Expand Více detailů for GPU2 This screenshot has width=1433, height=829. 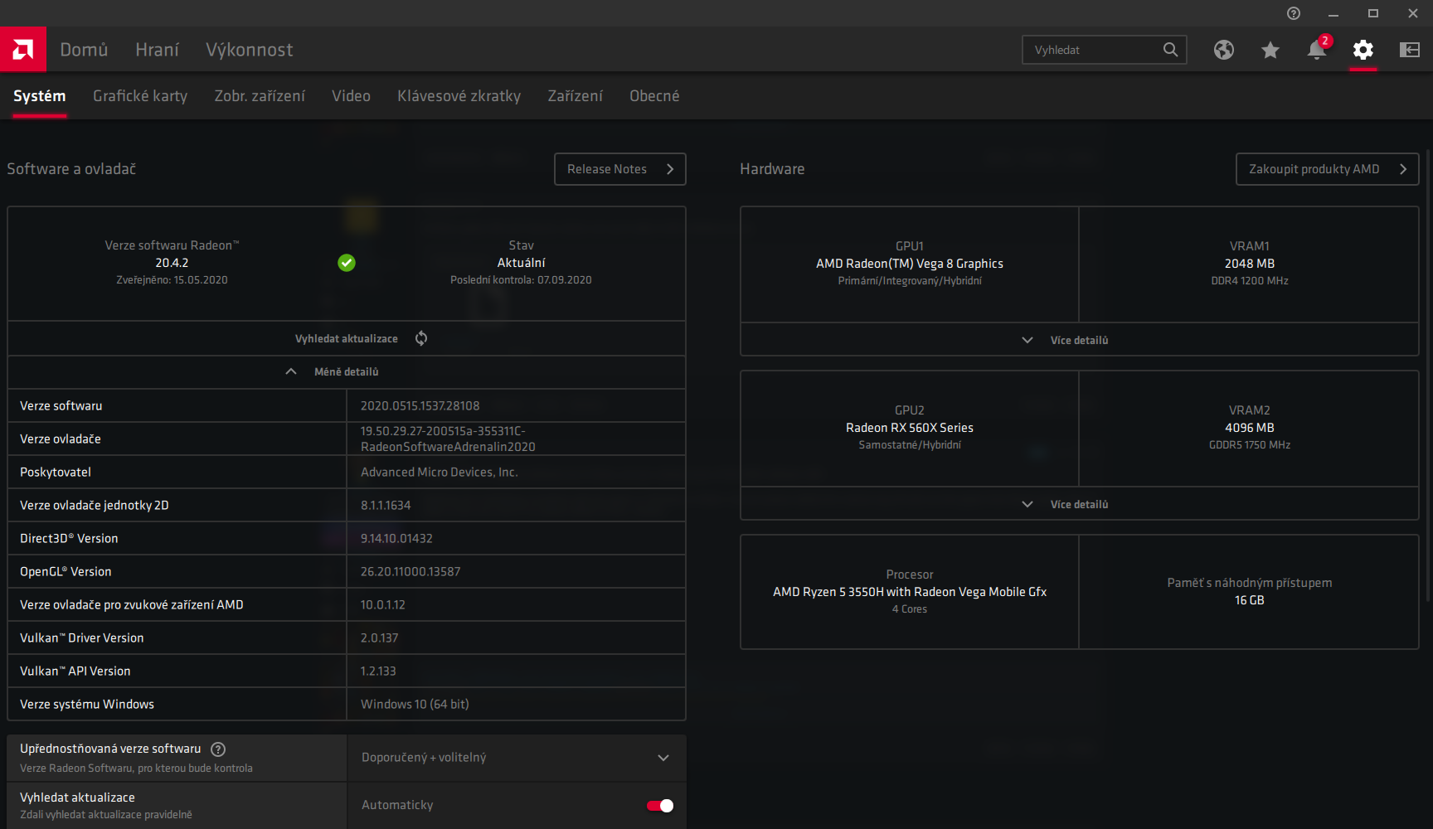pyautogui.click(x=1079, y=504)
